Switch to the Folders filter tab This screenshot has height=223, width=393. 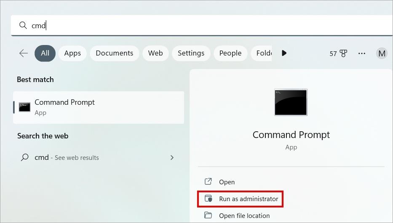coord(262,53)
